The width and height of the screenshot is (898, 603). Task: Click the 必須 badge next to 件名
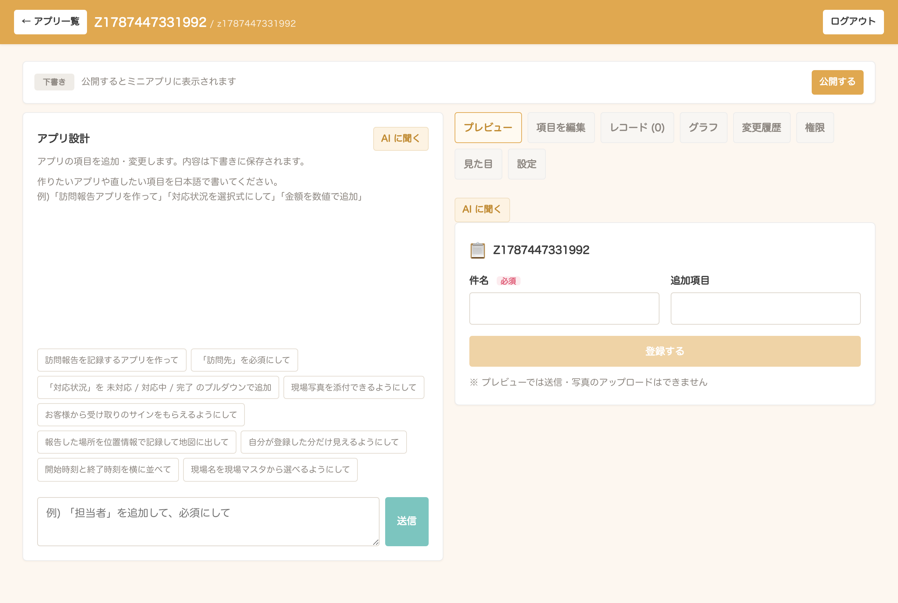pyautogui.click(x=508, y=281)
